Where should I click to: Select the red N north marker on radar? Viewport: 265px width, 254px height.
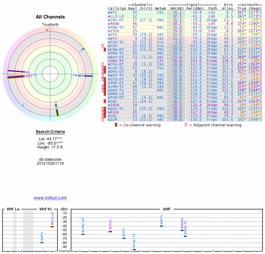click(47, 30)
